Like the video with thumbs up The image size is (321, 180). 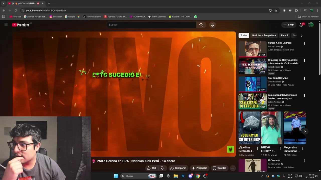pos(151,168)
